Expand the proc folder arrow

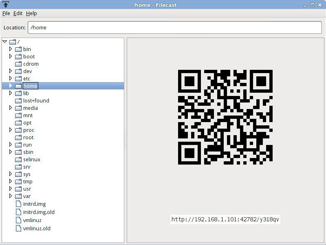coord(11,130)
